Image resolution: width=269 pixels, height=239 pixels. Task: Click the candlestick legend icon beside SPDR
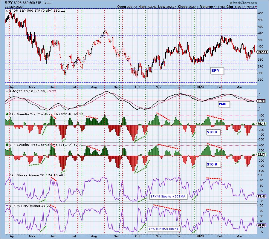pyautogui.click(x=7, y=11)
